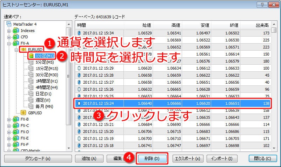Click candle icon of 15:29 row
This screenshot has height=167, width=281.
pyautogui.click(x=79, y=68)
